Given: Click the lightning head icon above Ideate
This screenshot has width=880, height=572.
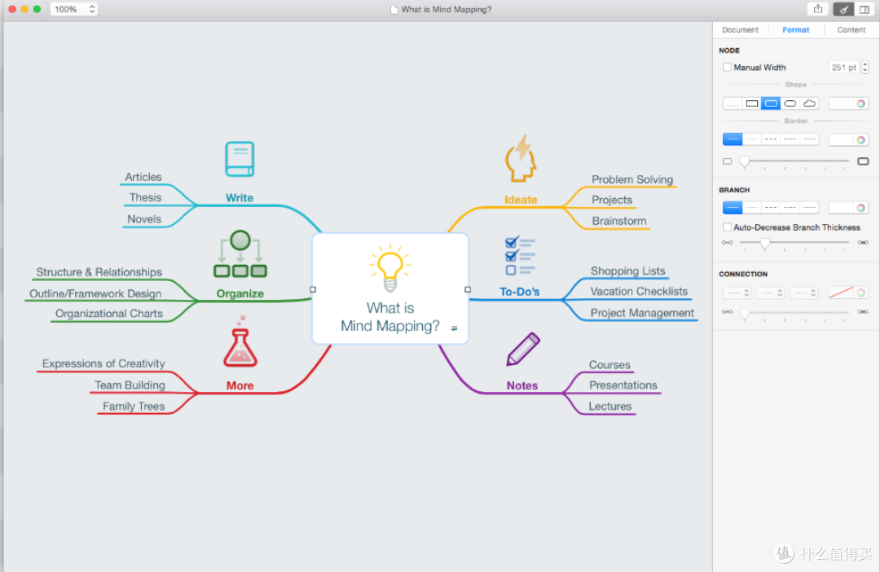Looking at the screenshot, I should tap(520, 158).
